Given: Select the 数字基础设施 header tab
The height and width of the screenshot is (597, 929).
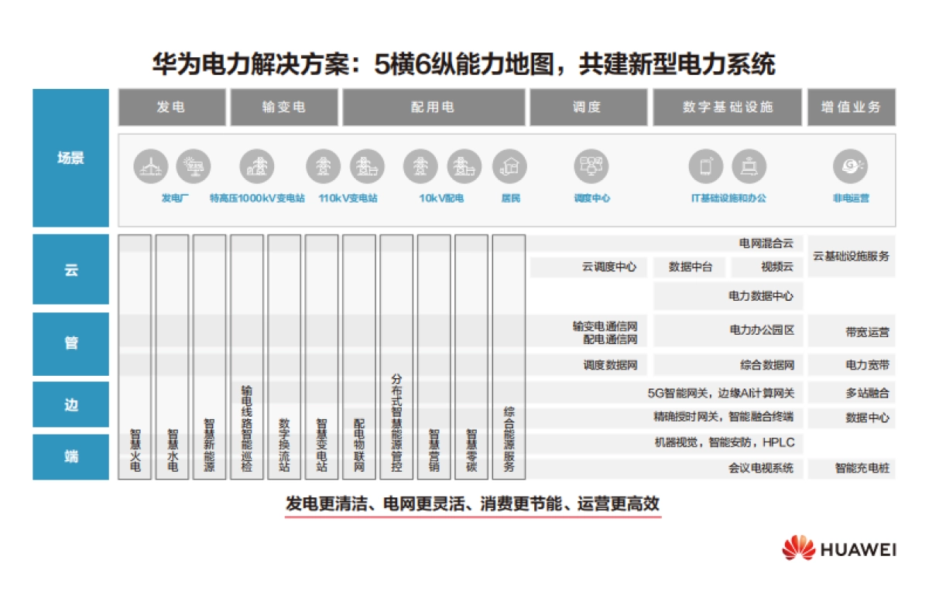Looking at the screenshot, I should point(728,108).
